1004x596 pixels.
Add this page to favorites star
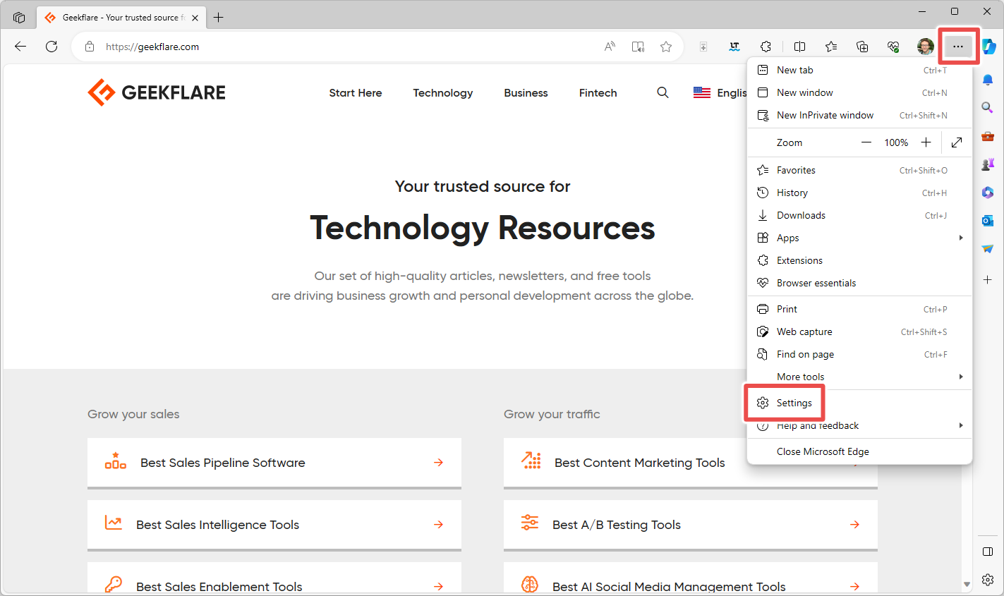[666, 47]
